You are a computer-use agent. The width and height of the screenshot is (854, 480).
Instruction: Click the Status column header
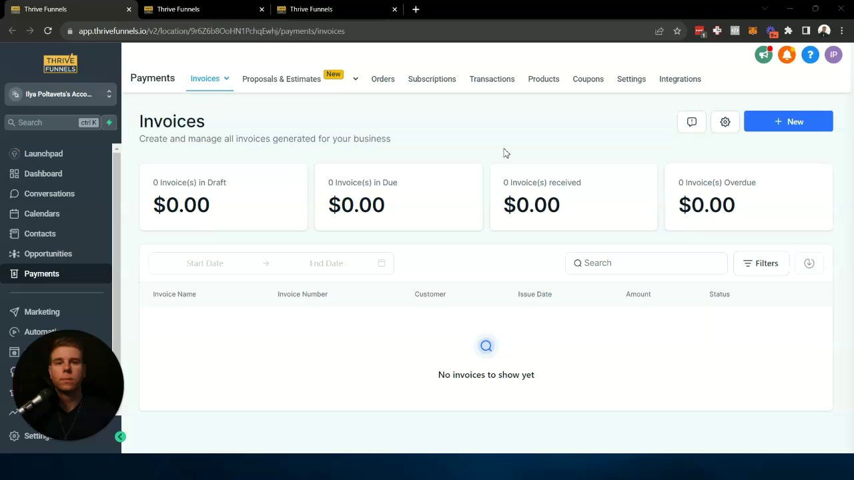719,294
